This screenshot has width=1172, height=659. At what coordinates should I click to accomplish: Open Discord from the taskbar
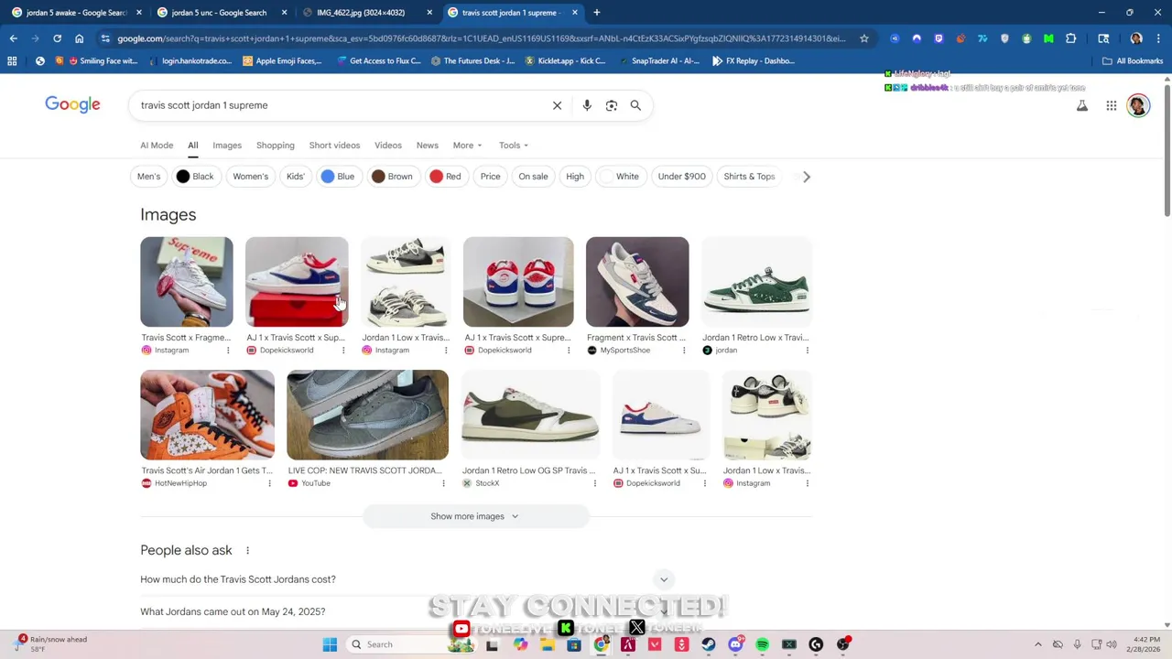(735, 644)
